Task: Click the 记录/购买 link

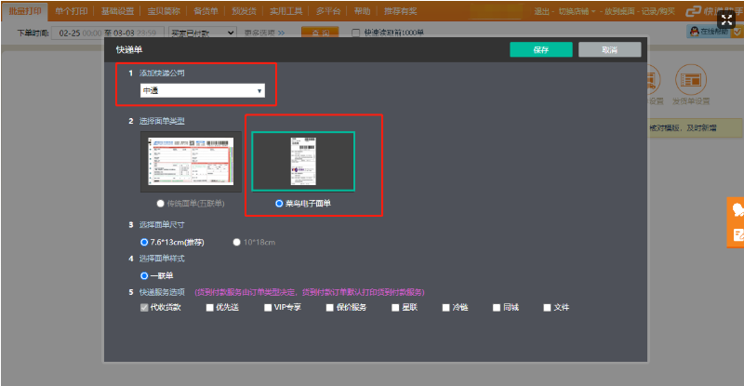Action: [658, 11]
